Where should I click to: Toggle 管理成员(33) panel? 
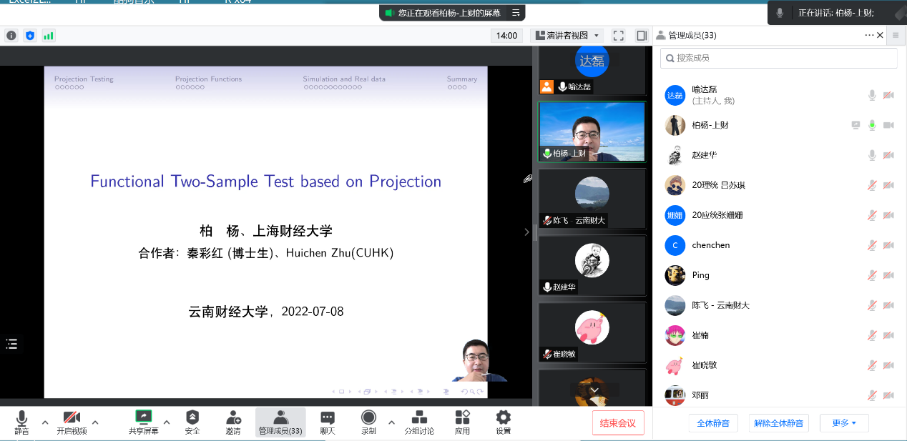click(x=280, y=422)
